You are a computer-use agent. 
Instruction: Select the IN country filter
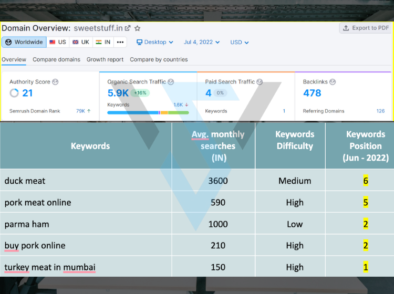pos(103,42)
